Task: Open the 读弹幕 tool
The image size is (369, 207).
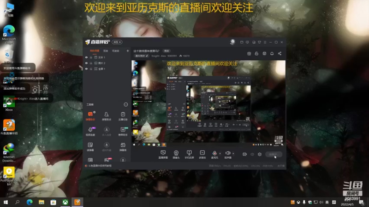Action: (90, 147)
